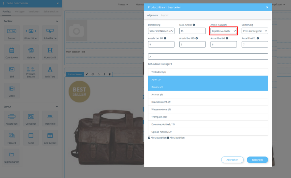Image resolution: width=291 pixels, height=178 pixels.
Task: Switch to the Layout tab
Action: click(165, 15)
